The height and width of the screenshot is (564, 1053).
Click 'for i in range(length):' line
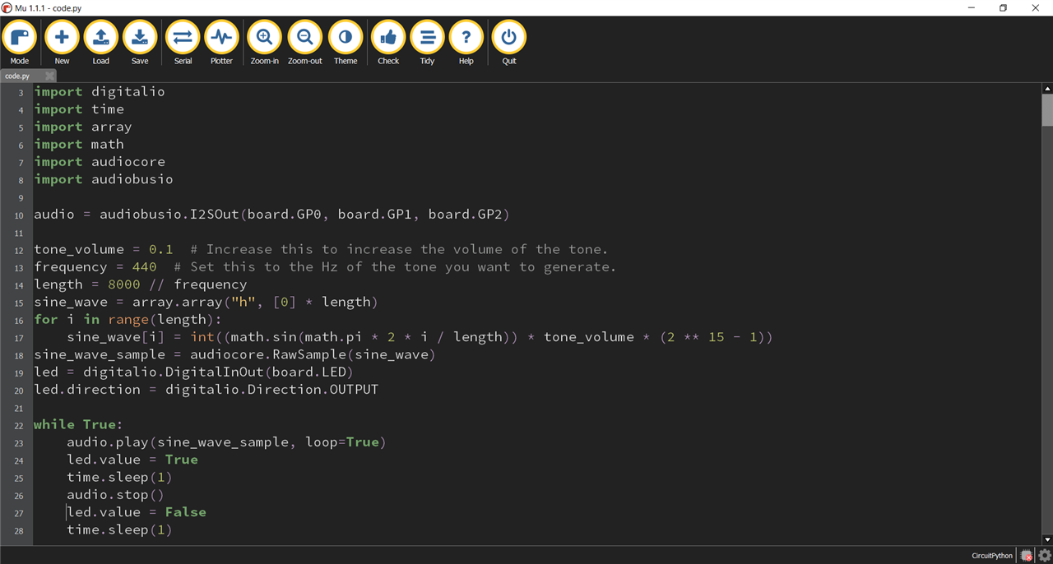tap(128, 319)
